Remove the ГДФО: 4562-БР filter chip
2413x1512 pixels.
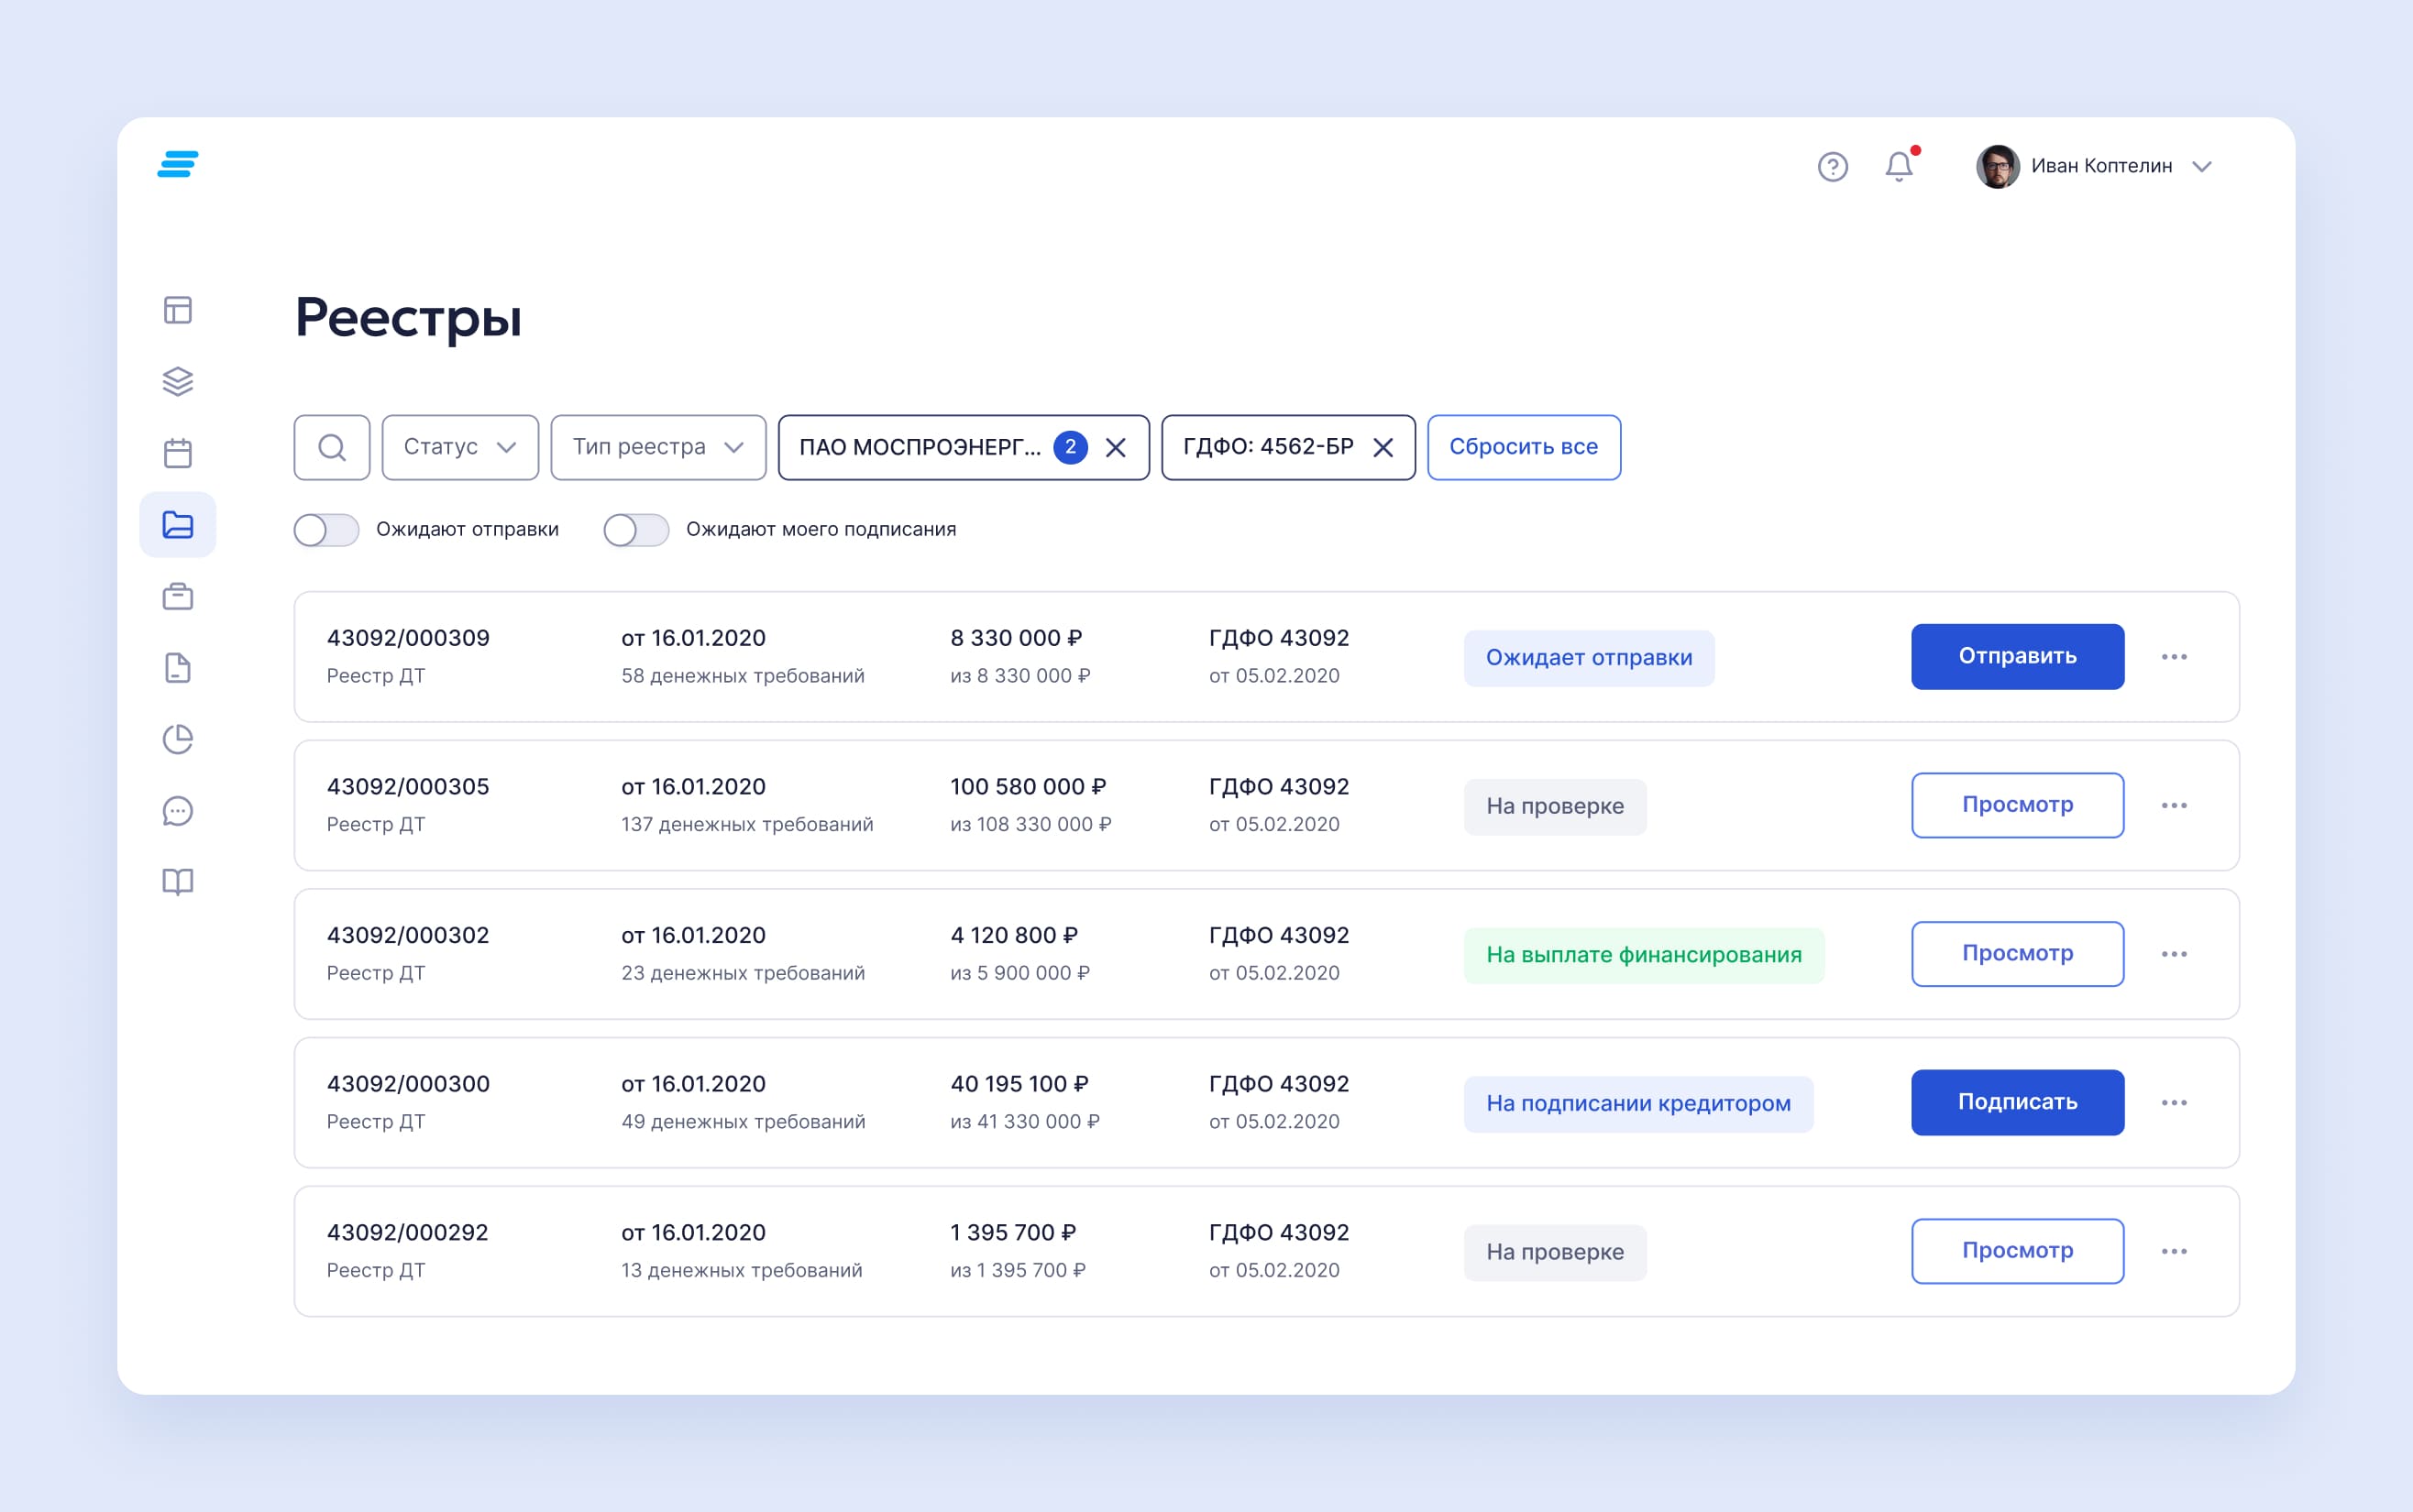pyautogui.click(x=1383, y=447)
